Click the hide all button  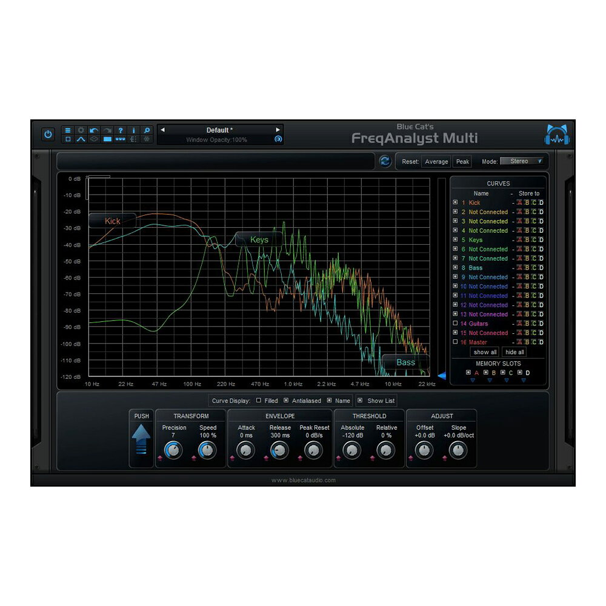pos(514,352)
